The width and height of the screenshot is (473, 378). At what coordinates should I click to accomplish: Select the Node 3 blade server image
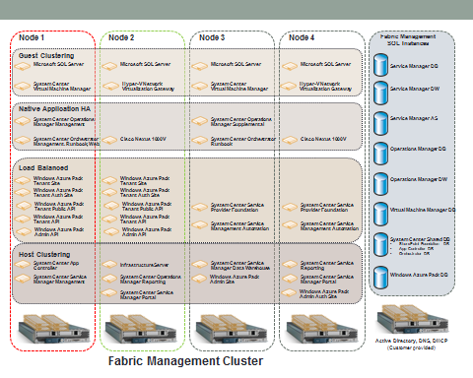[232, 329]
